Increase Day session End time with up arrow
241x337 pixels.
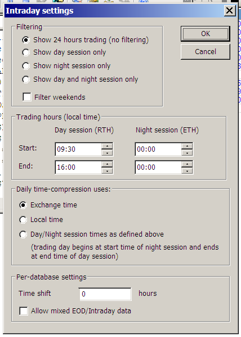(x=107, y=164)
